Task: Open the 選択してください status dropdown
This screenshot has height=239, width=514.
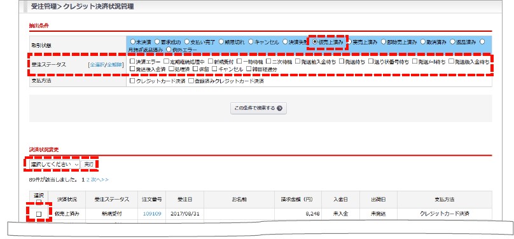Action: click(55, 165)
